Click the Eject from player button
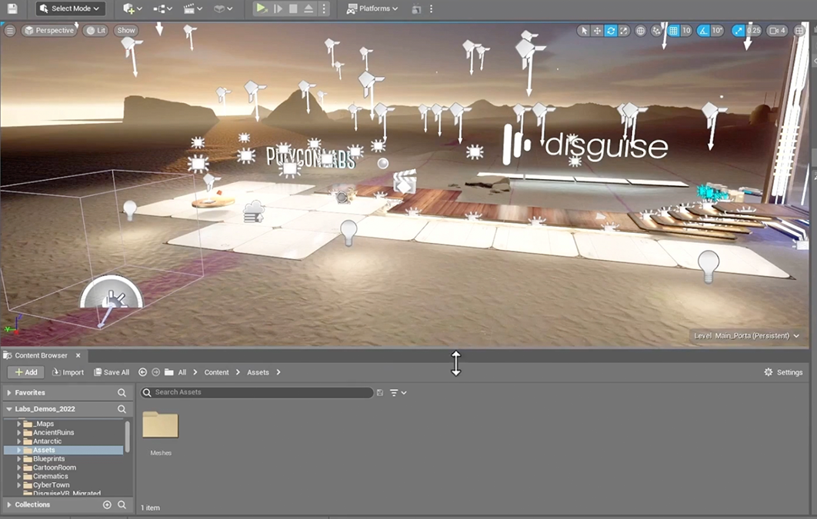 coord(308,8)
